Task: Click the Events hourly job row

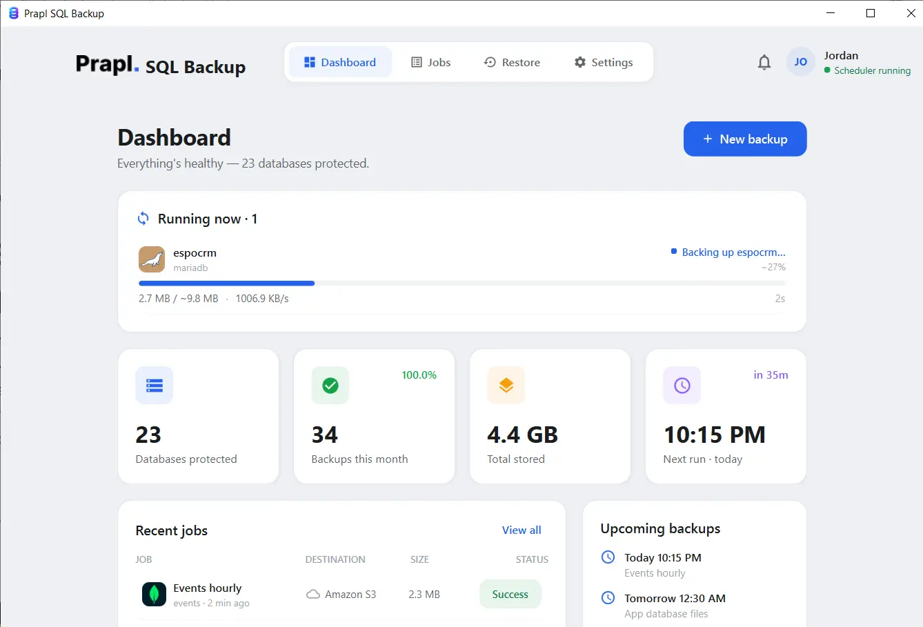Action: point(342,594)
